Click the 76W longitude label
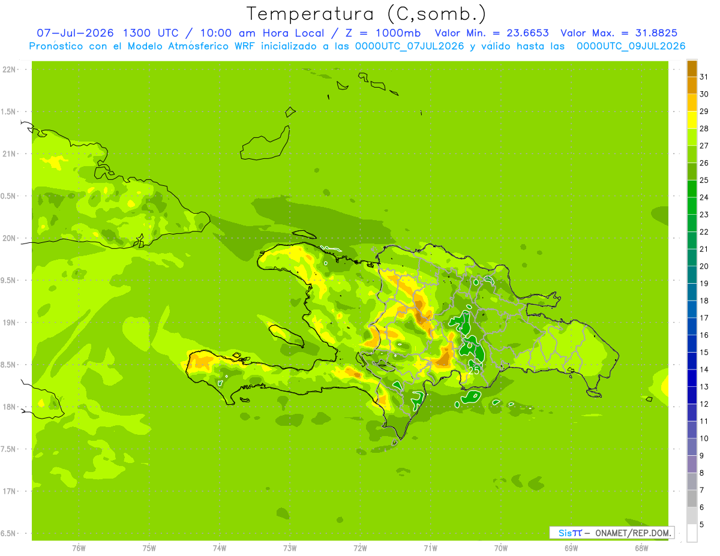The height and width of the screenshot is (556, 720). click(x=79, y=548)
